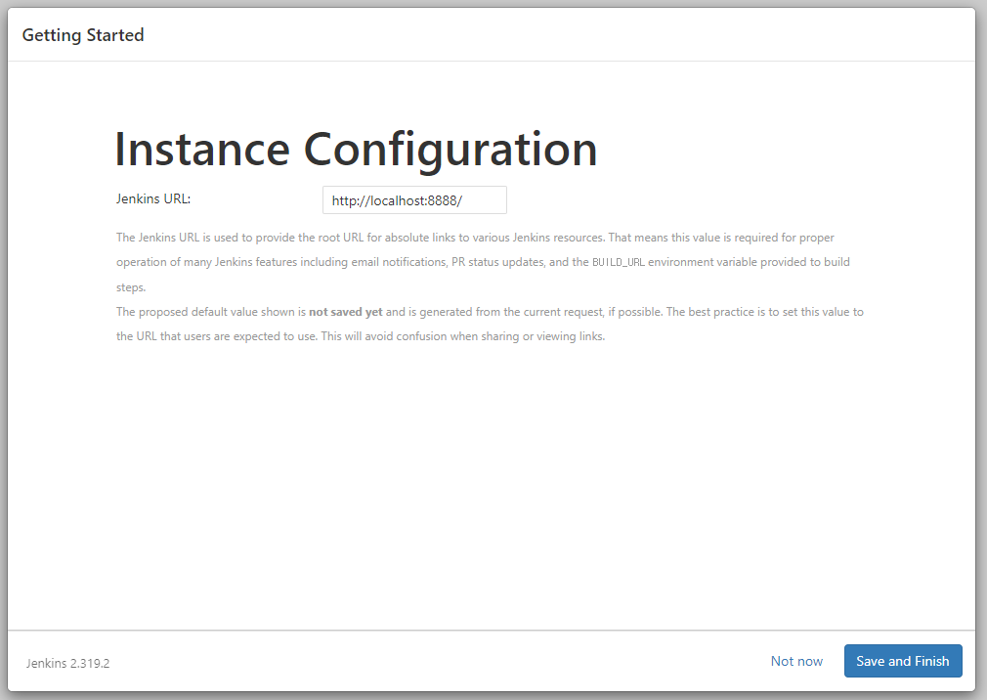Click the Jenkins 2.319.2 version text
This screenshot has height=700, width=987.
68,664
